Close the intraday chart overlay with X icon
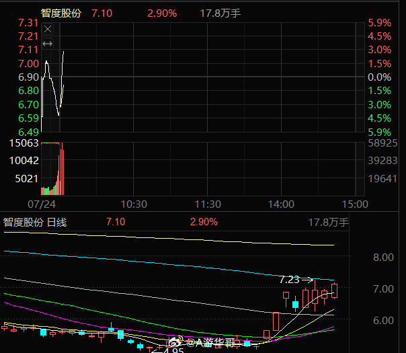This screenshot has height=353, width=406. point(48,29)
